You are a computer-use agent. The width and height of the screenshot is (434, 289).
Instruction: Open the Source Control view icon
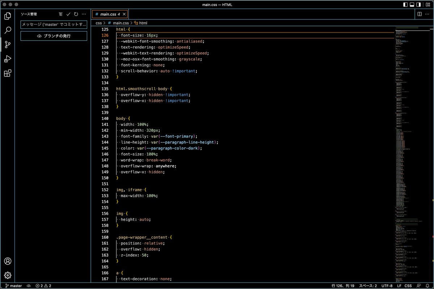click(8, 45)
